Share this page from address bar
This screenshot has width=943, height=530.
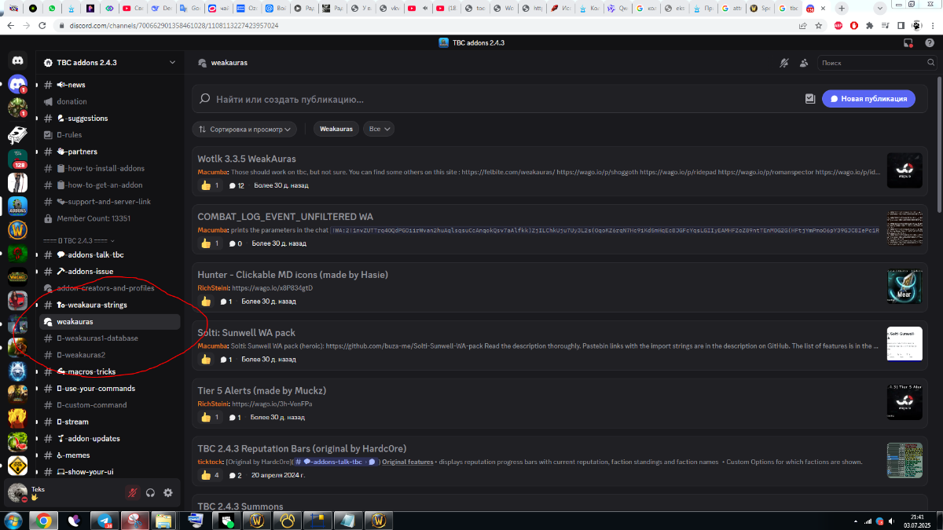pos(802,25)
